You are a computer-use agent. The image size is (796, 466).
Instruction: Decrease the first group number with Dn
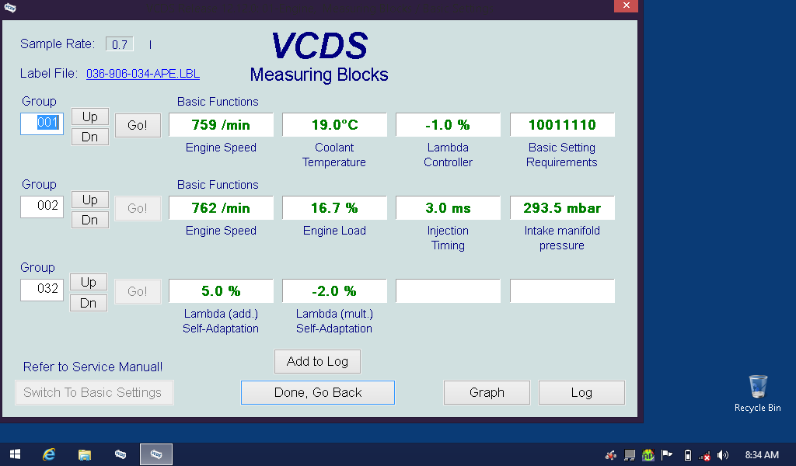90,137
